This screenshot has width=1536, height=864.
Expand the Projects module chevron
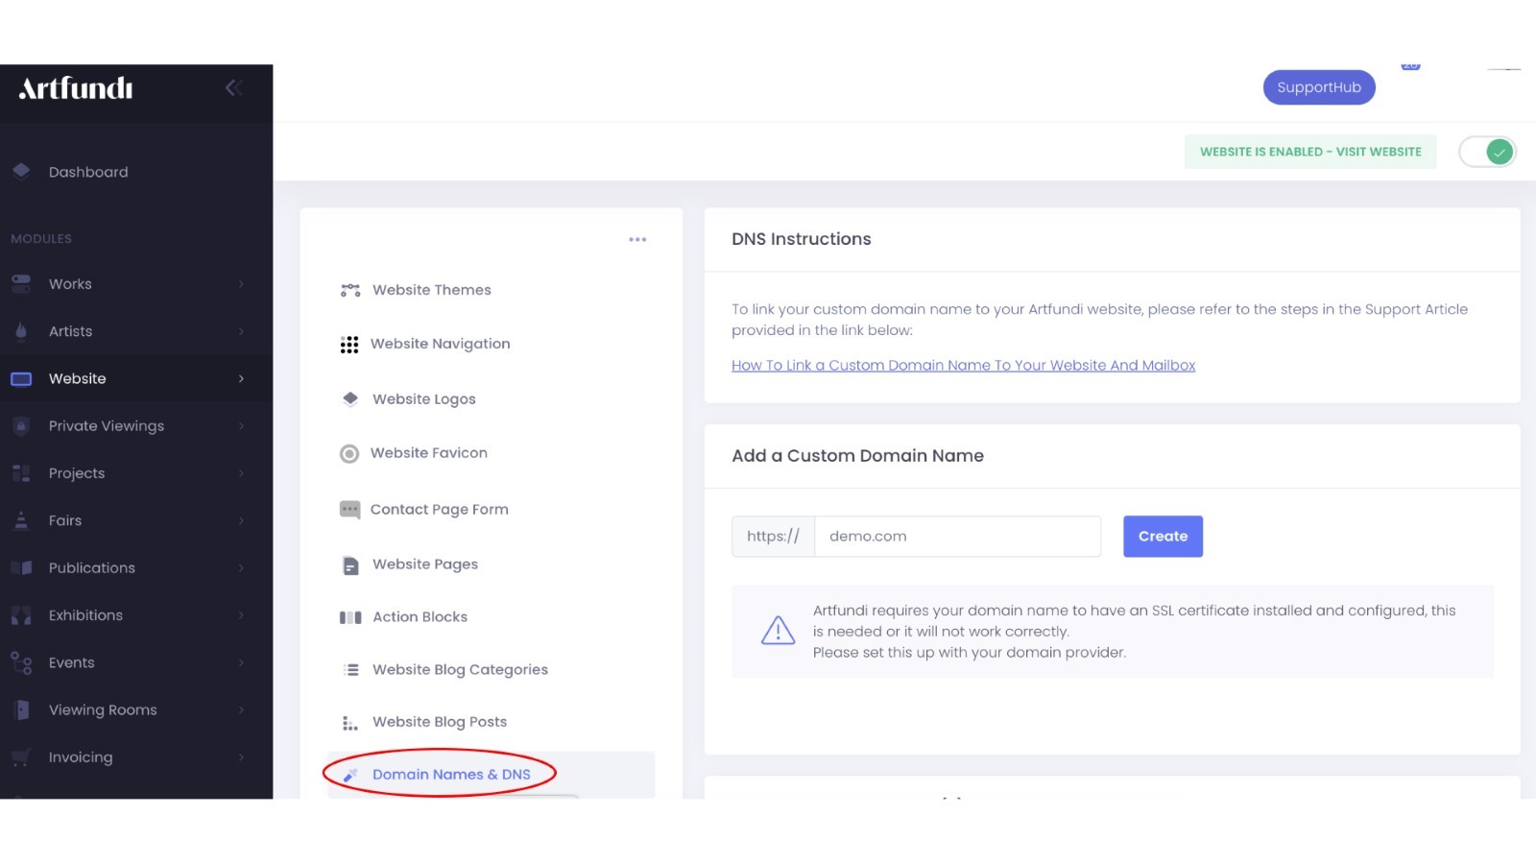241,473
